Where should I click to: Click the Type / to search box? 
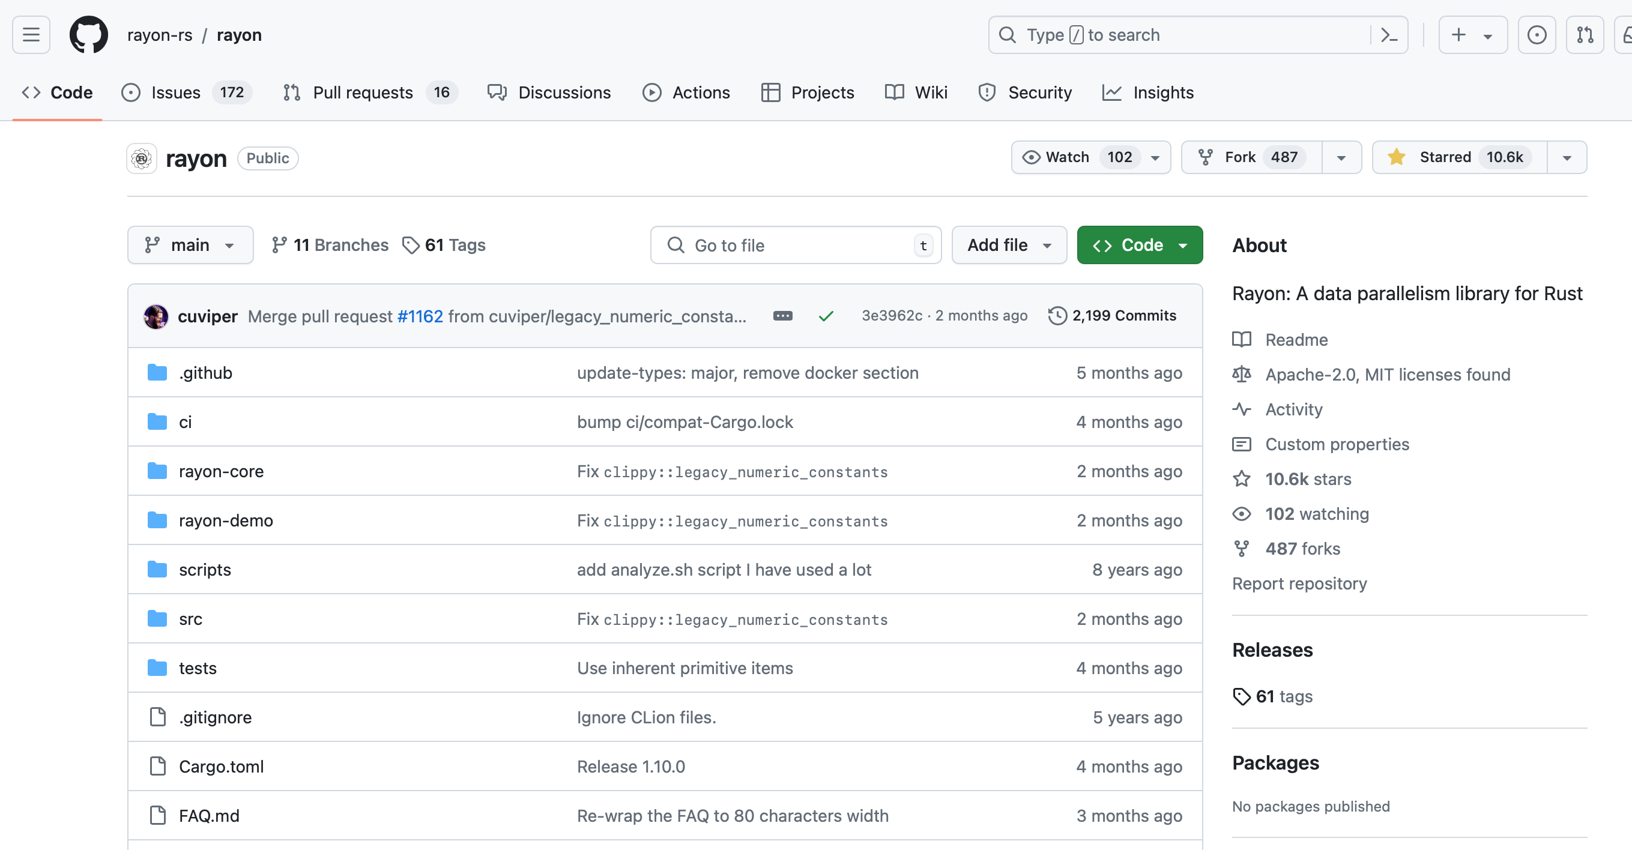(x=1198, y=35)
